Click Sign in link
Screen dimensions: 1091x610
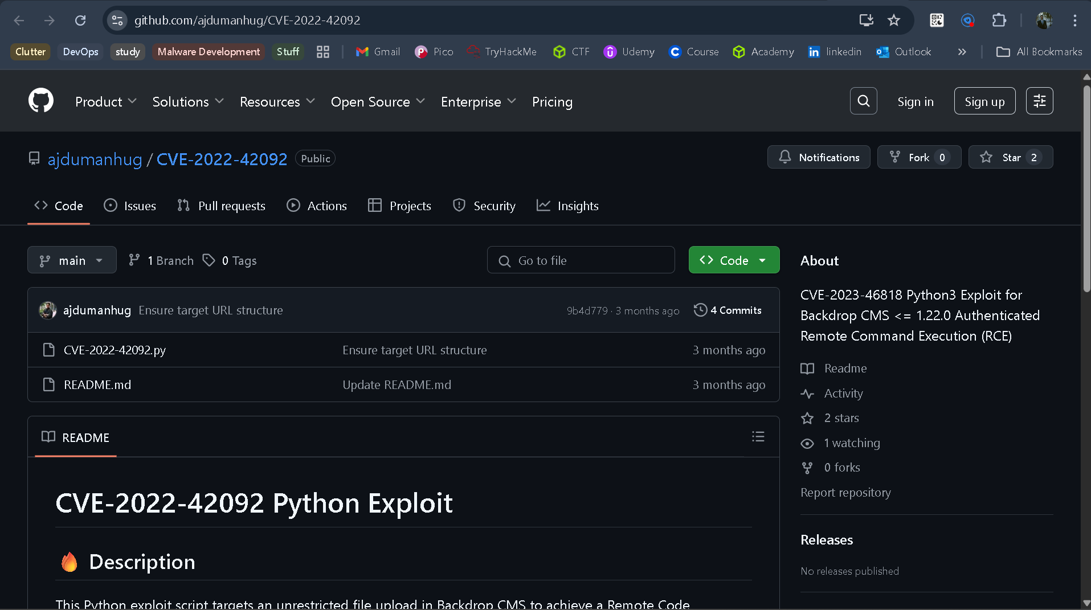coord(915,101)
